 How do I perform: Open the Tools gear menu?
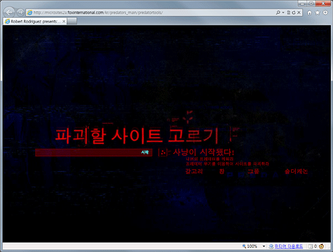[325, 13]
